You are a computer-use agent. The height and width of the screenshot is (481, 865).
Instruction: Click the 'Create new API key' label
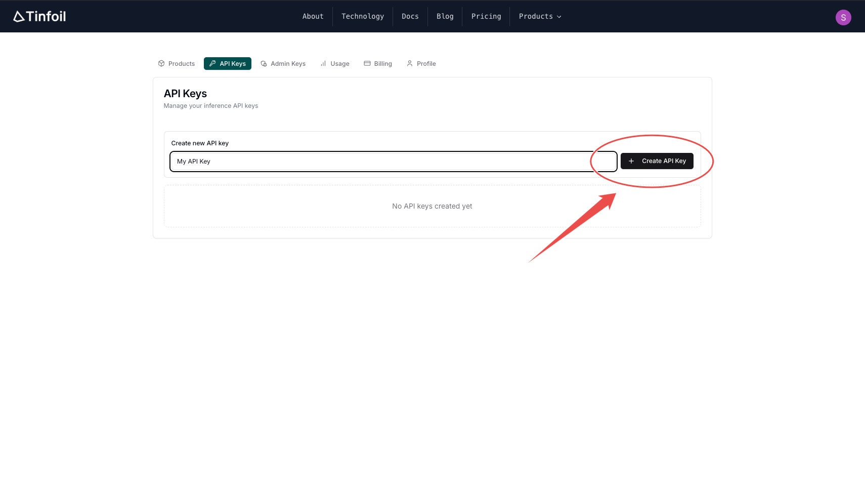200,143
